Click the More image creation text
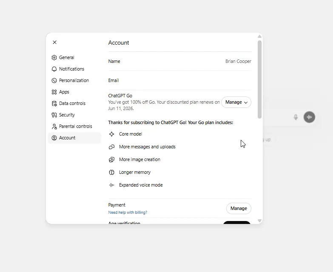This screenshot has width=333, height=272. (139, 159)
